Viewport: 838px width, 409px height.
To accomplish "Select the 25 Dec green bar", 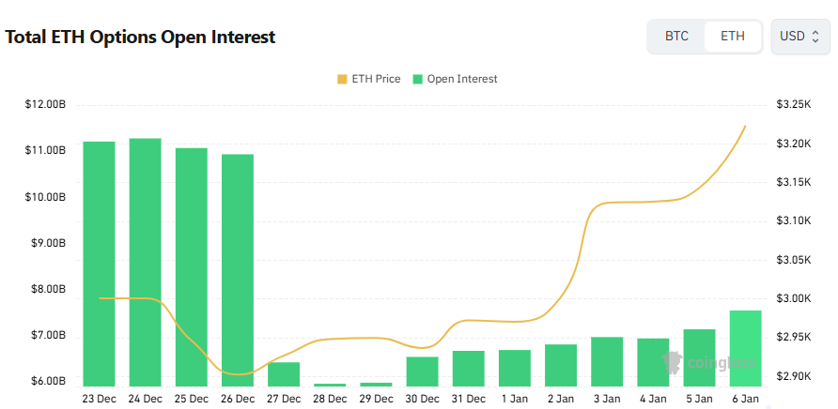I will coord(192,266).
